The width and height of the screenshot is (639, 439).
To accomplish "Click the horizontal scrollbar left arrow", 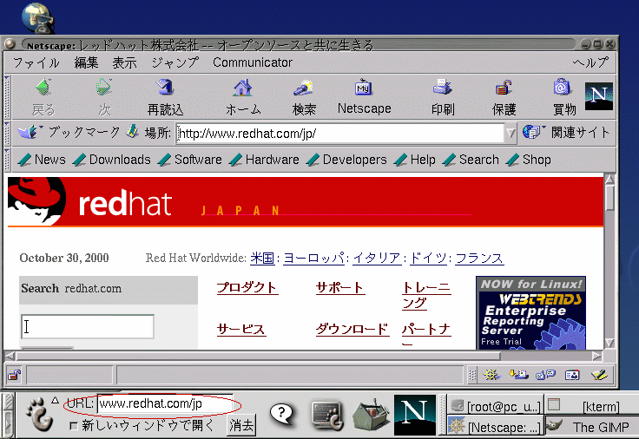I will [x=10, y=356].
